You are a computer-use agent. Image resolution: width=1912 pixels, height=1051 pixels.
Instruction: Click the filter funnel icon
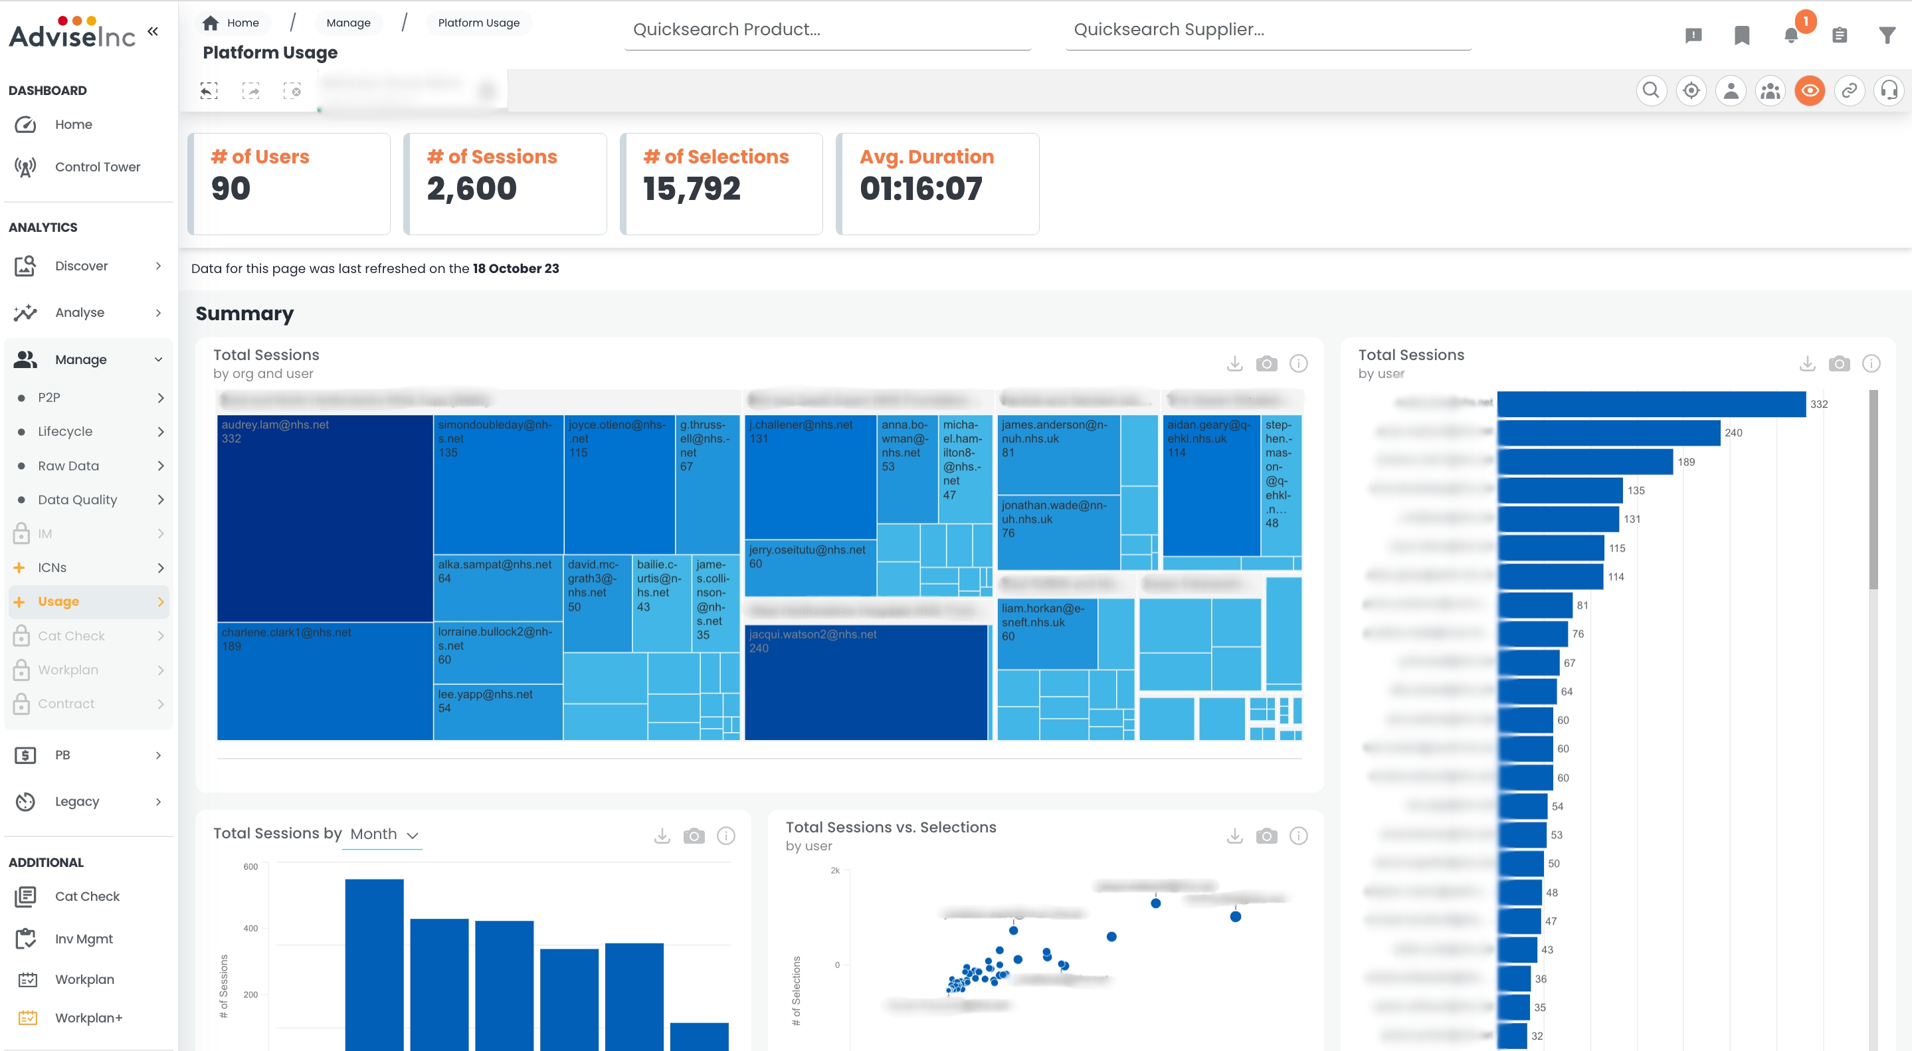tap(1887, 35)
